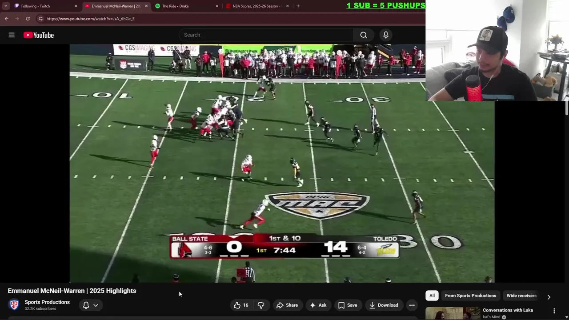The height and width of the screenshot is (320, 569).
Task: Click the search magnifier button
Action: [364, 35]
